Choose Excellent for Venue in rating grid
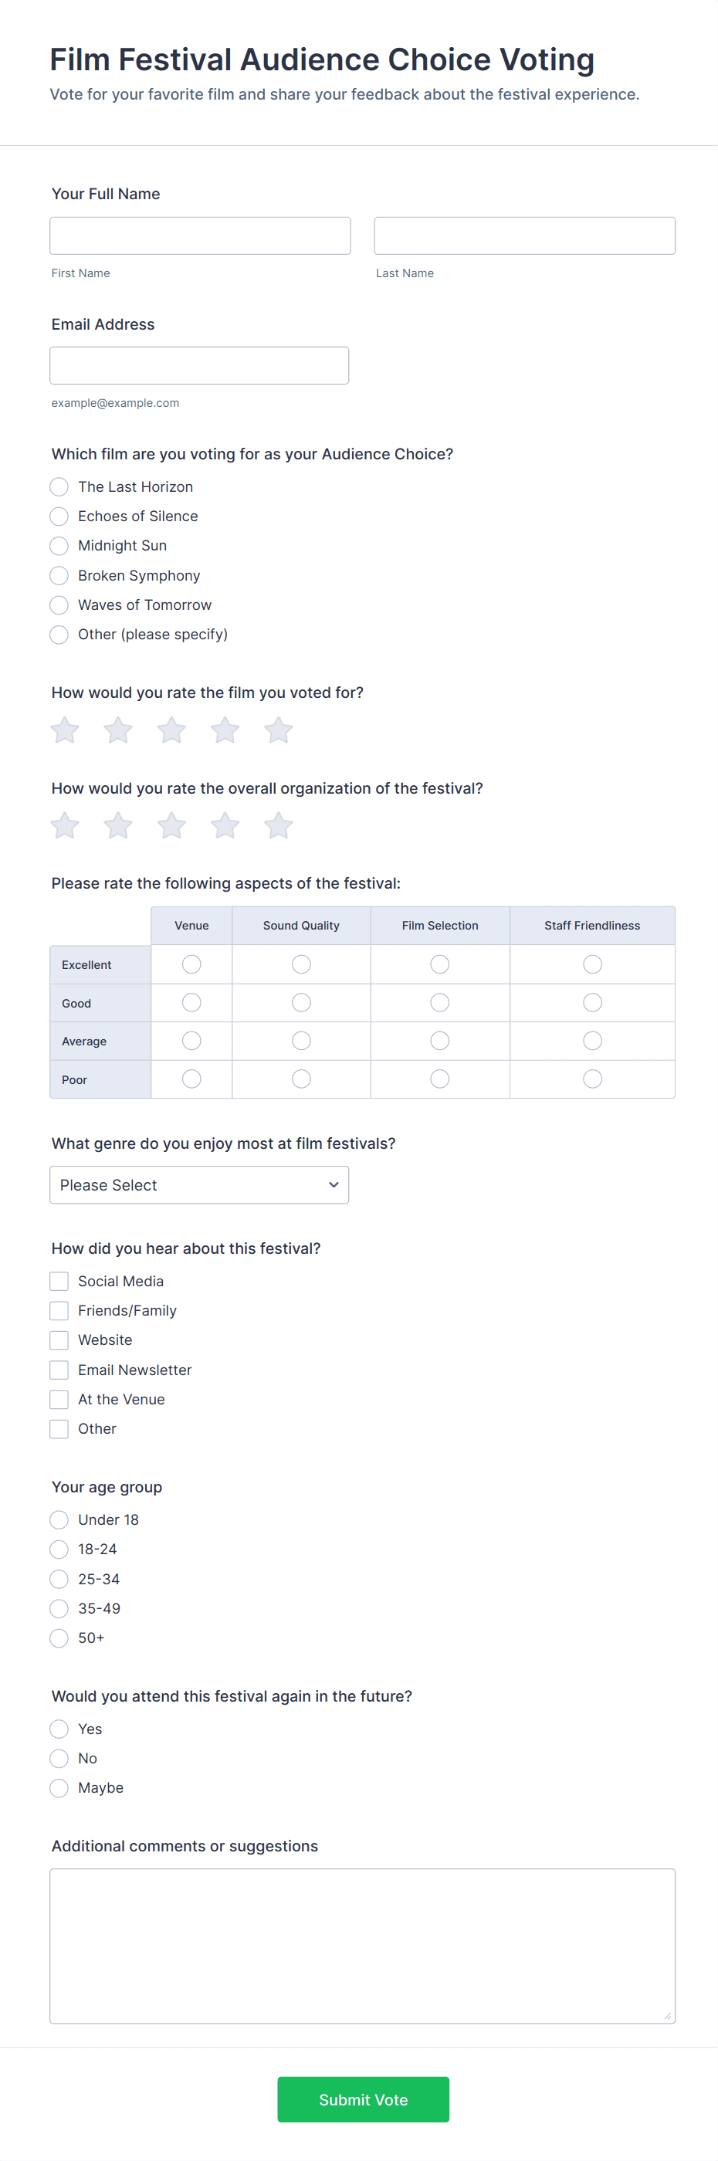718x2161 pixels. coord(191,965)
